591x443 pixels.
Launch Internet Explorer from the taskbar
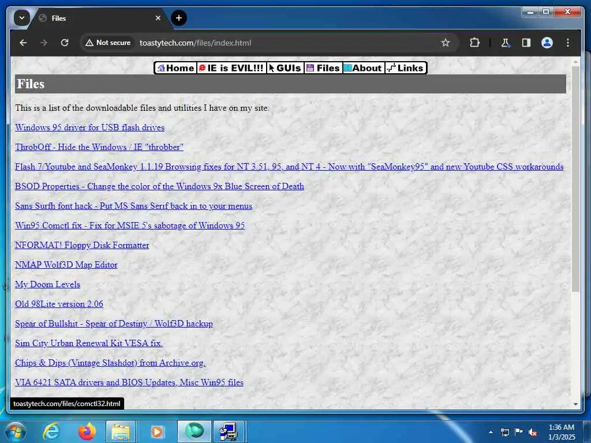pos(51,431)
